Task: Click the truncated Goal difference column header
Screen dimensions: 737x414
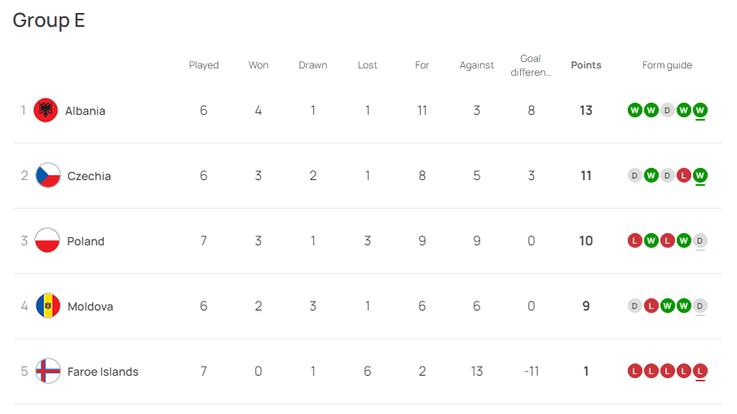Action: 531,65
